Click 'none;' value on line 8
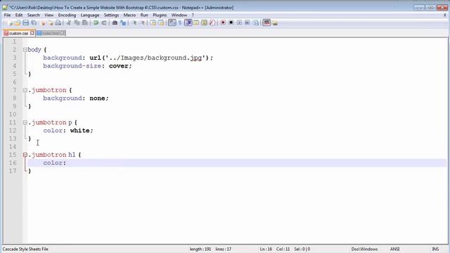The image size is (450, 253). (x=99, y=98)
